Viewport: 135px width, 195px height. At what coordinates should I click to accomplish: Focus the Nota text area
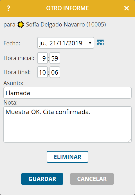(67, 124)
